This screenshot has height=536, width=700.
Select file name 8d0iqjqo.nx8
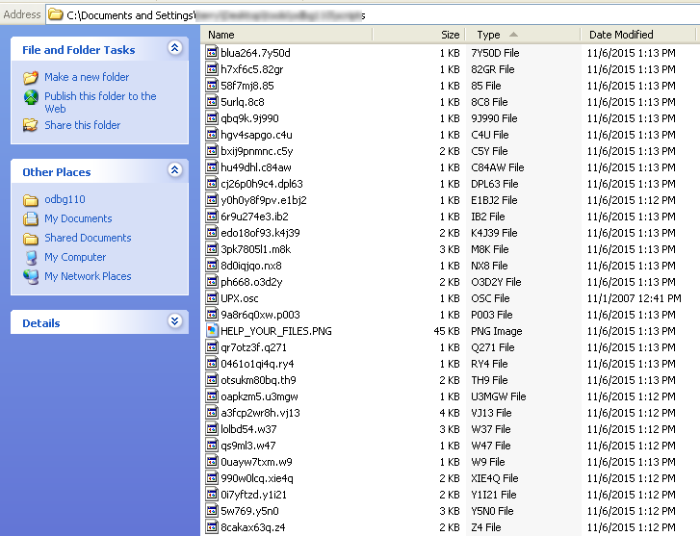pyautogui.click(x=251, y=266)
